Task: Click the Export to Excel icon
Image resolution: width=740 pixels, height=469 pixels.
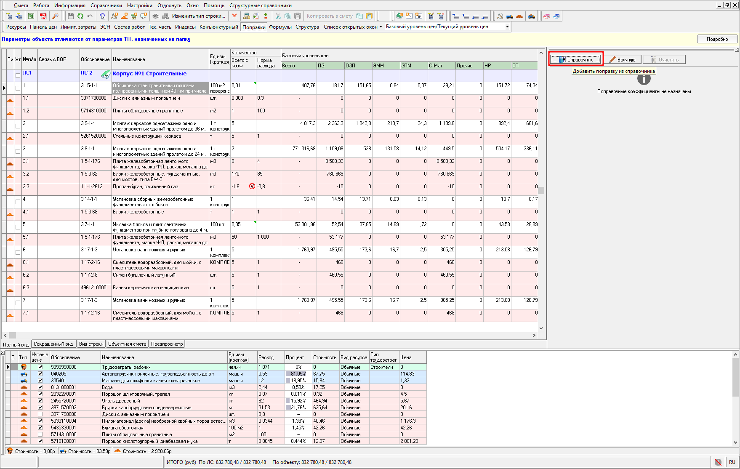Action: pyautogui.click(x=31, y=16)
